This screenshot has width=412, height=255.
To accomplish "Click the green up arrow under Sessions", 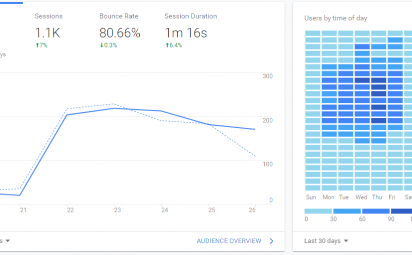I will tap(36, 45).
